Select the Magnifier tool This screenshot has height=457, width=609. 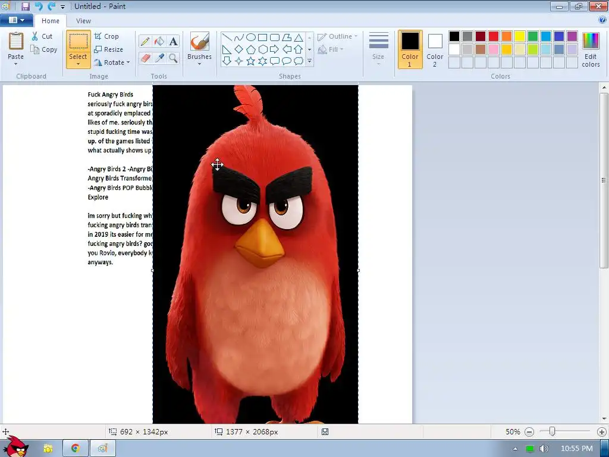pyautogui.click(x=173, y=58)
